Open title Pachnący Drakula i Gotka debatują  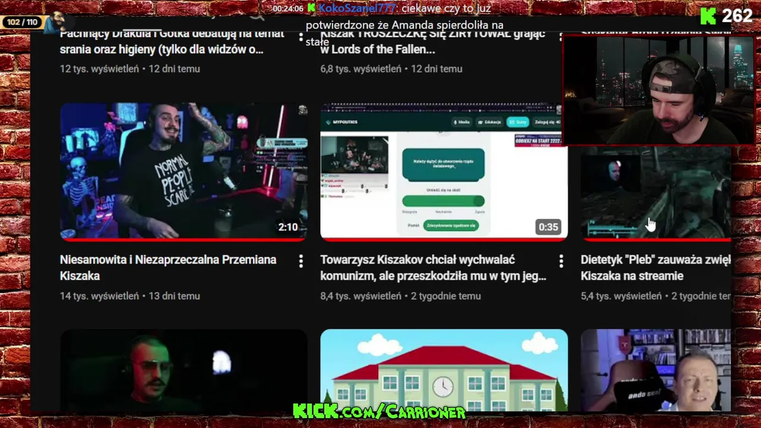tap(172, 42)
